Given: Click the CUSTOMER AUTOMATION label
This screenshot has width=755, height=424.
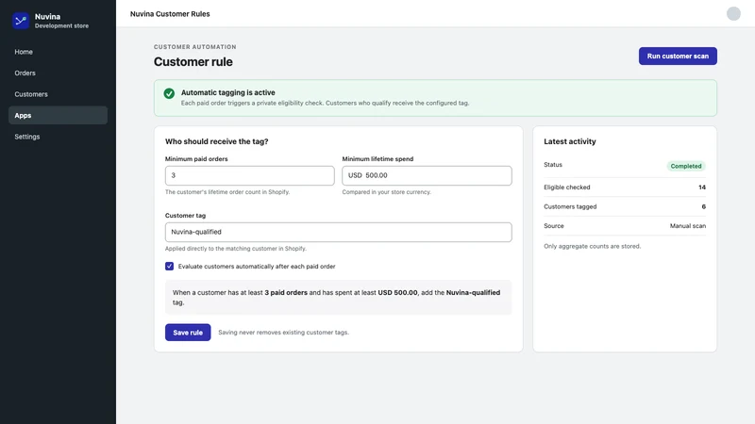Looking at the screenshot, I should tap(195, 46).
